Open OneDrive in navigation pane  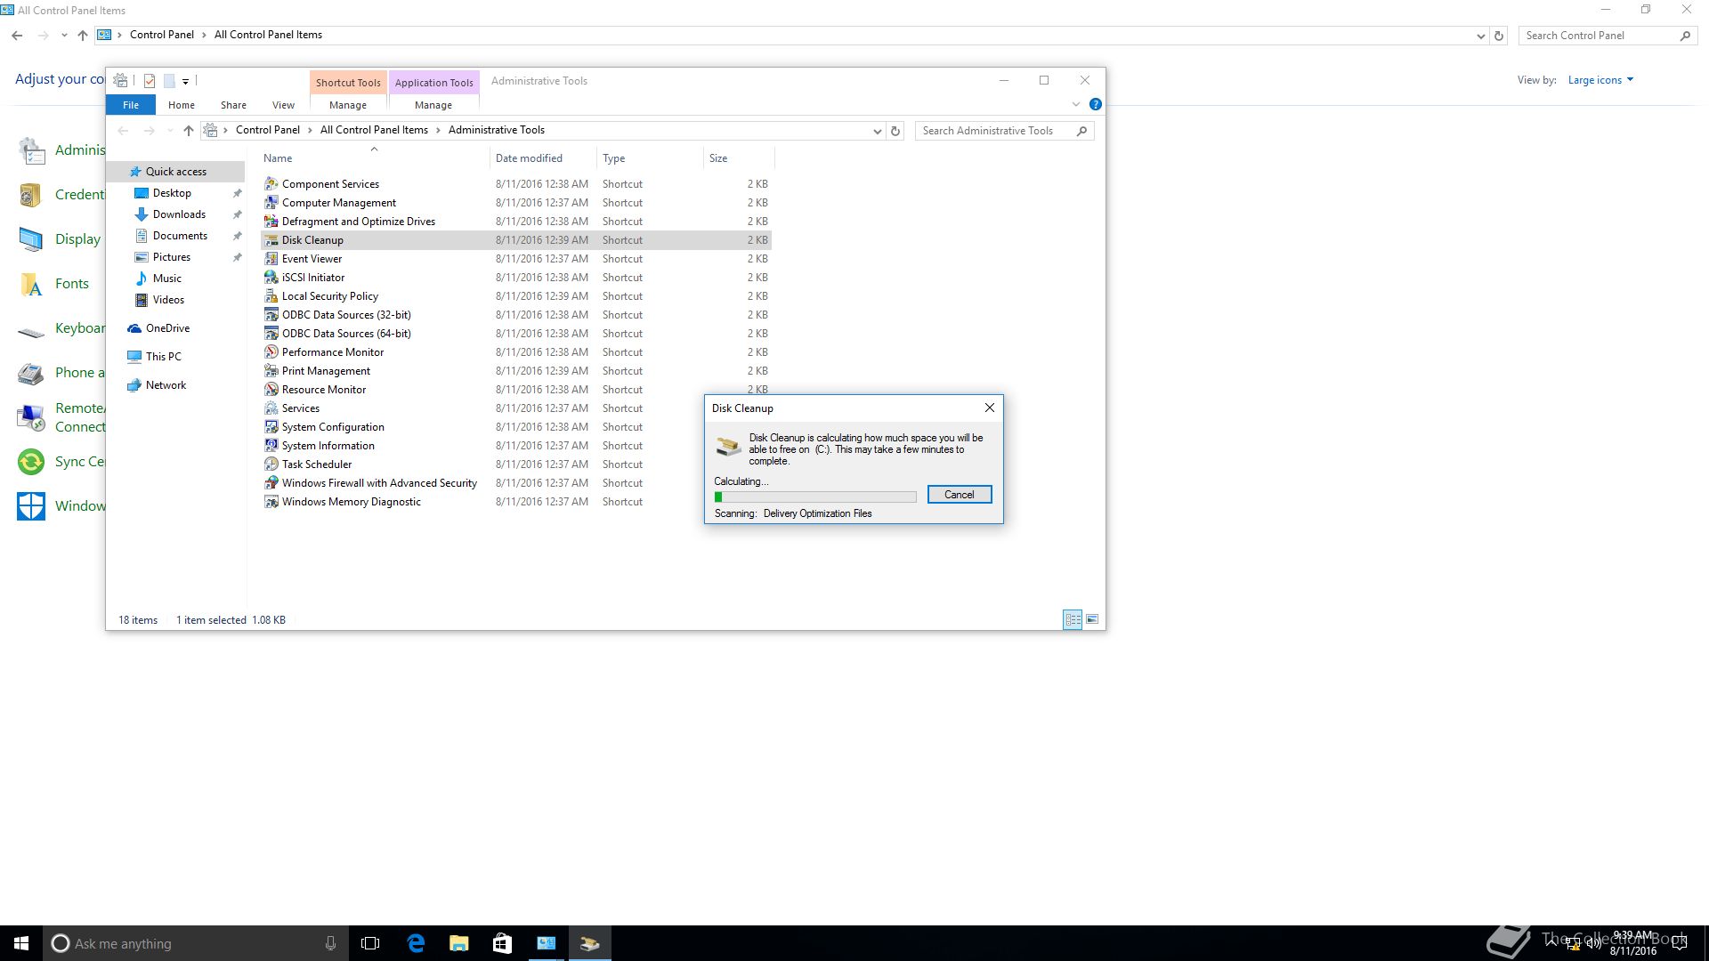[167, 328]
